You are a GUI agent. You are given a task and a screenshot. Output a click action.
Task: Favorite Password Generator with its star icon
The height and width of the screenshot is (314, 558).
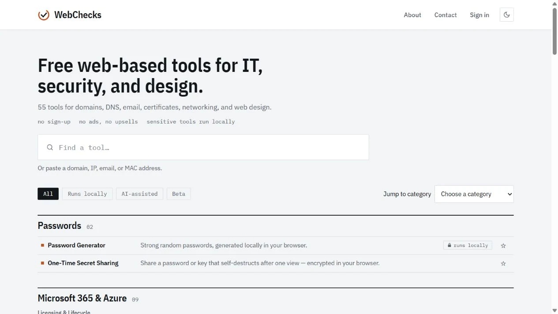503,246
